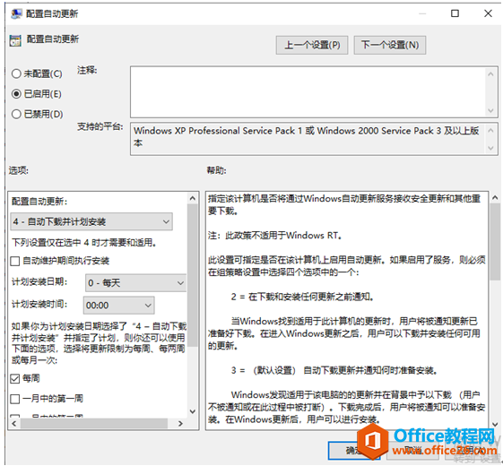Open the 配置自动更新 dropdown showing option 4

point(91,221)
